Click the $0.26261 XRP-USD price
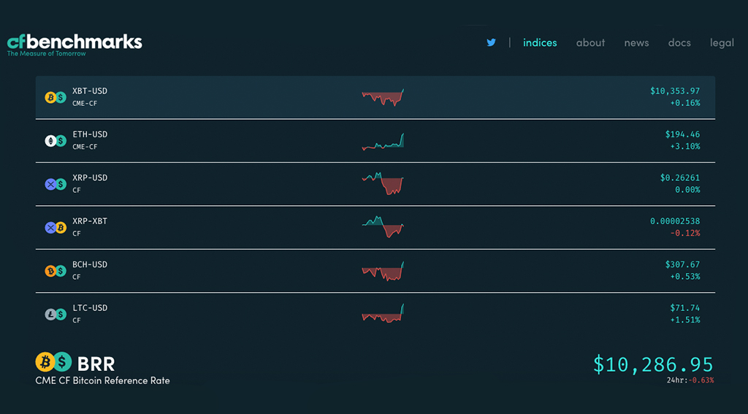Image resolution: width=748 pixels, height=414 pixels. pyautogui.click(x=680, y=178)
